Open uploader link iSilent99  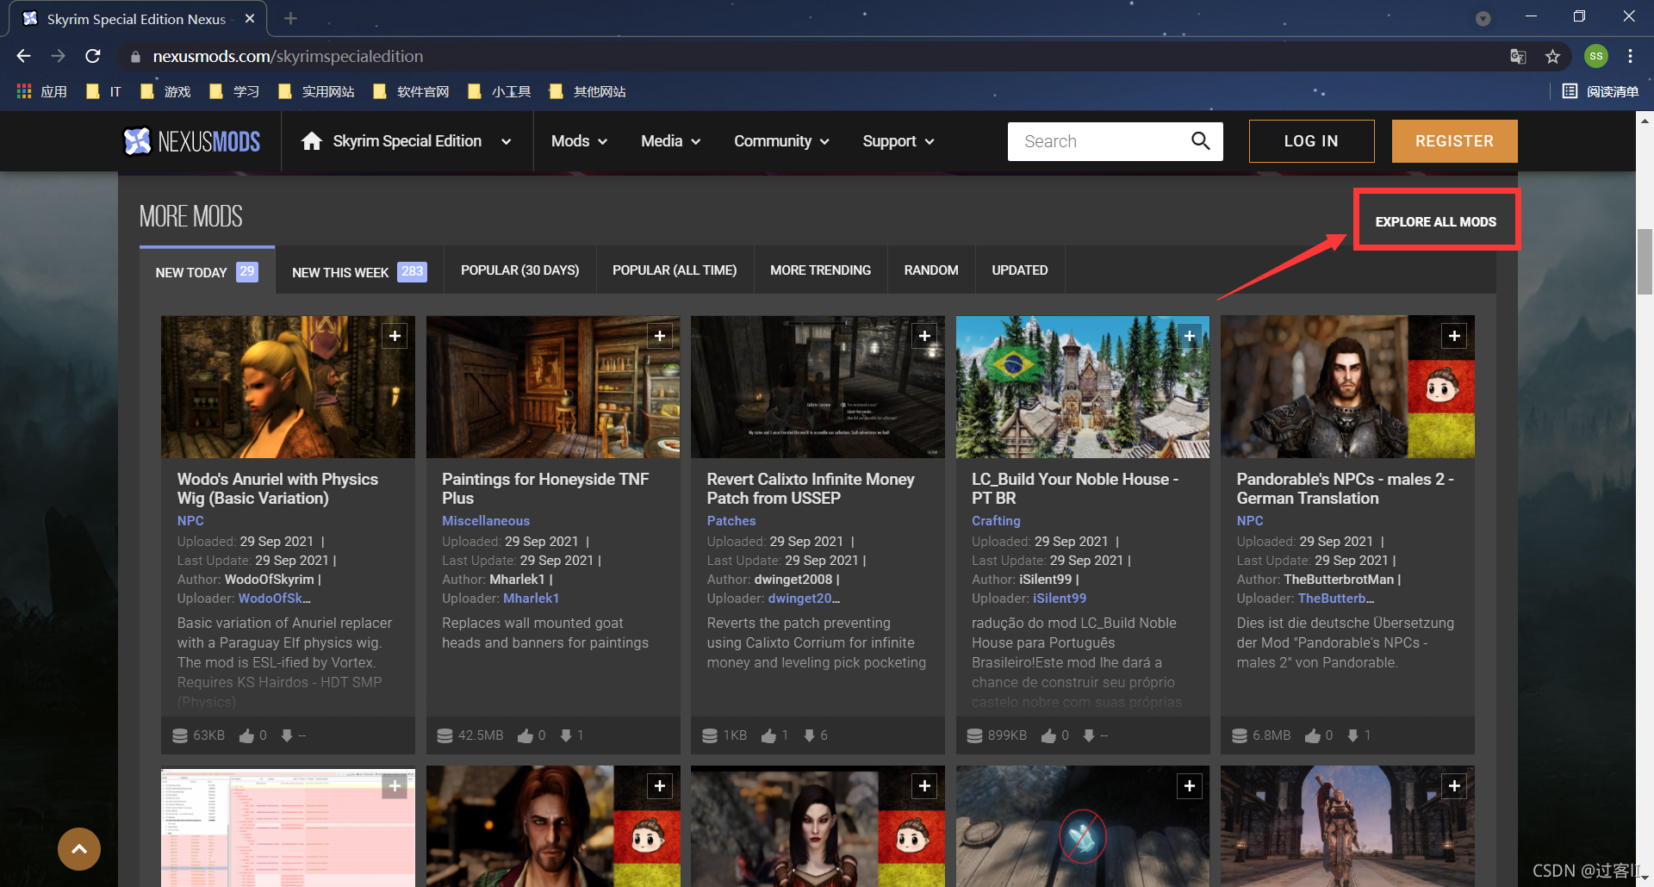pyautogui.click(x=1060, y=599)
